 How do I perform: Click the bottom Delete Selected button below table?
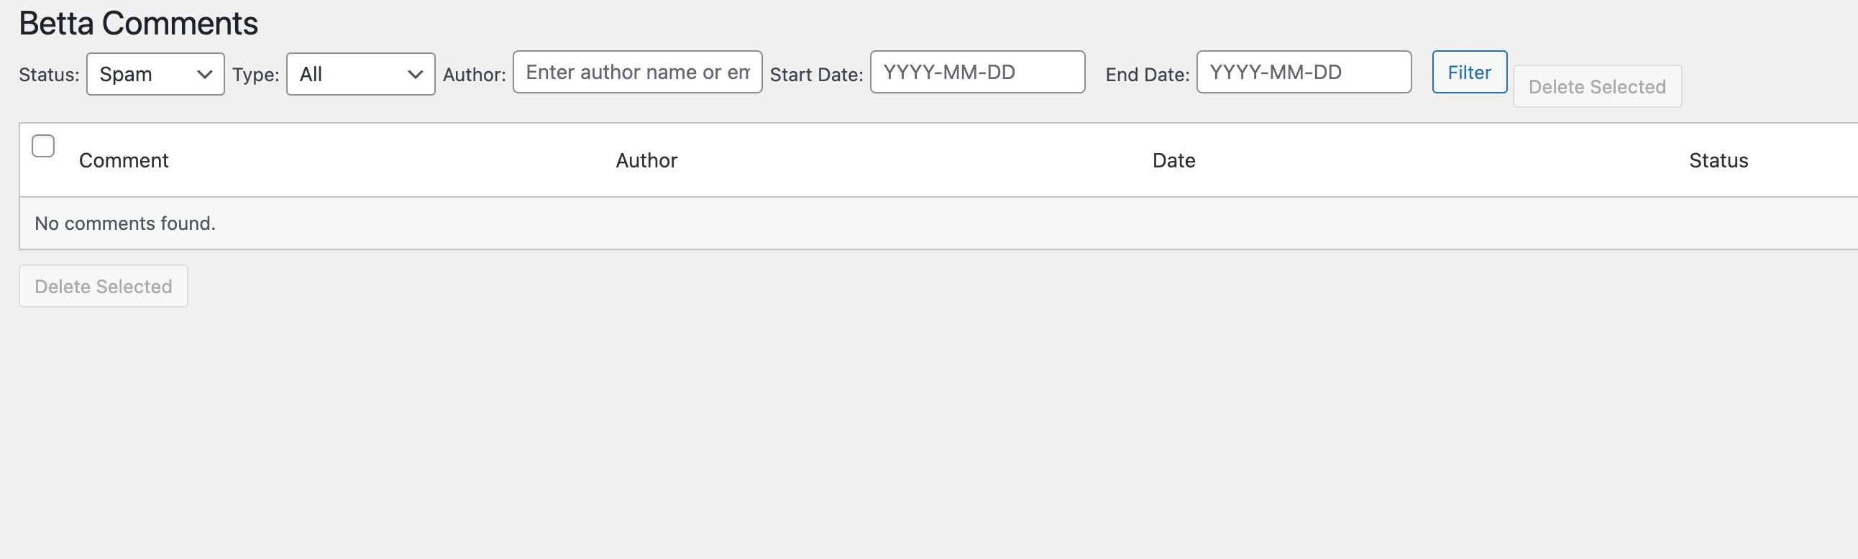103,286
